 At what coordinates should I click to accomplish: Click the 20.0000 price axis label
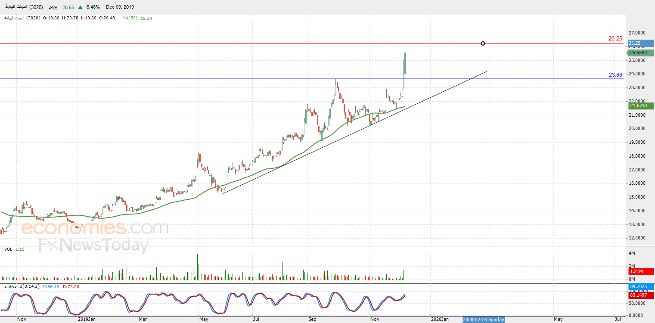pos(638,129)
